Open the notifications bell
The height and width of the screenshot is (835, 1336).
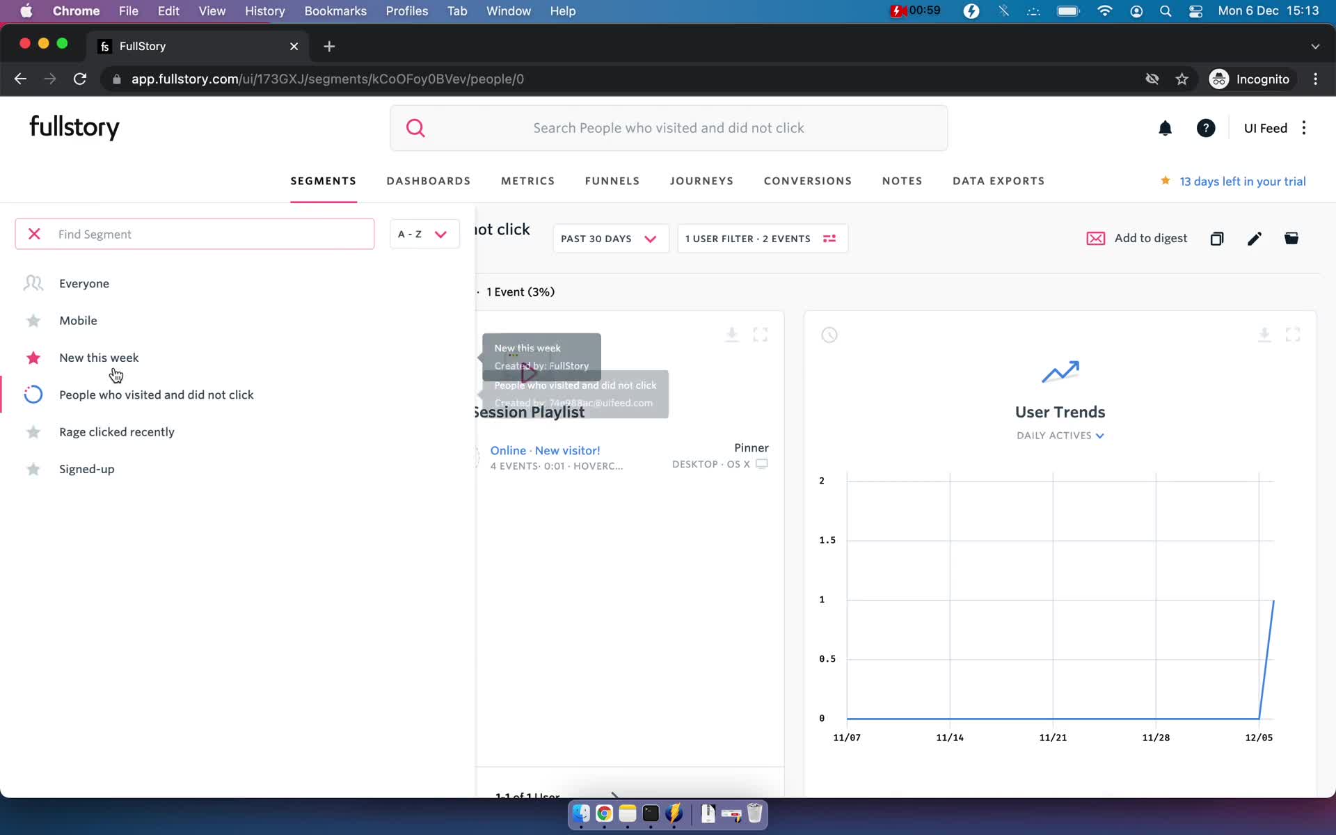click(1165, 128)
